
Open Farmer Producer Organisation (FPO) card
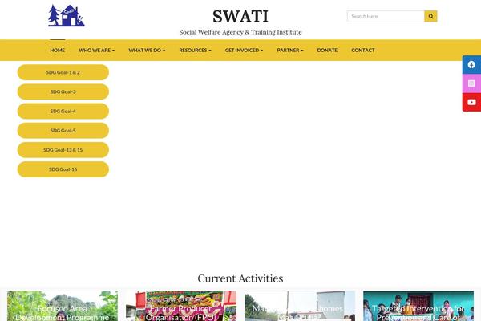tap(181, 306)
